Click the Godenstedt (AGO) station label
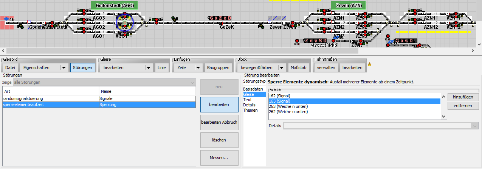482x169 pixels. 115,5
